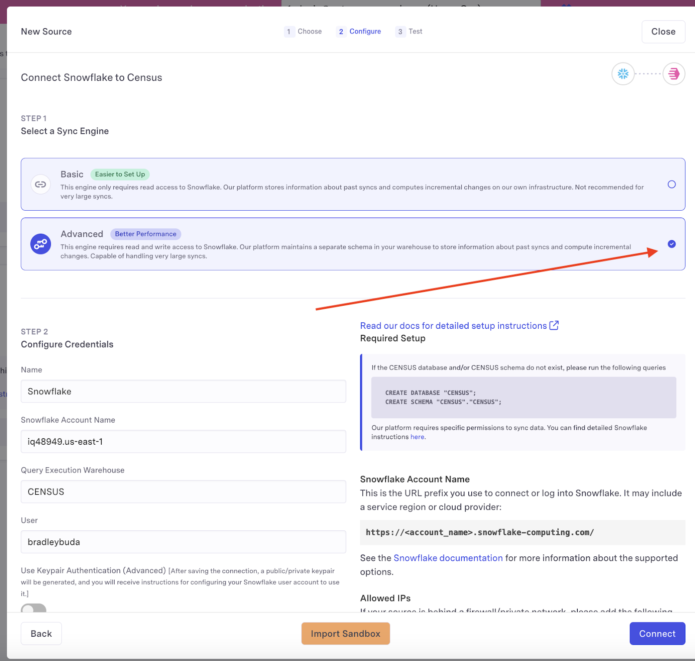This screenshot has width=695, height=661.
Task: Focus the Snowflake Account Name field
Action: (183, 442)
